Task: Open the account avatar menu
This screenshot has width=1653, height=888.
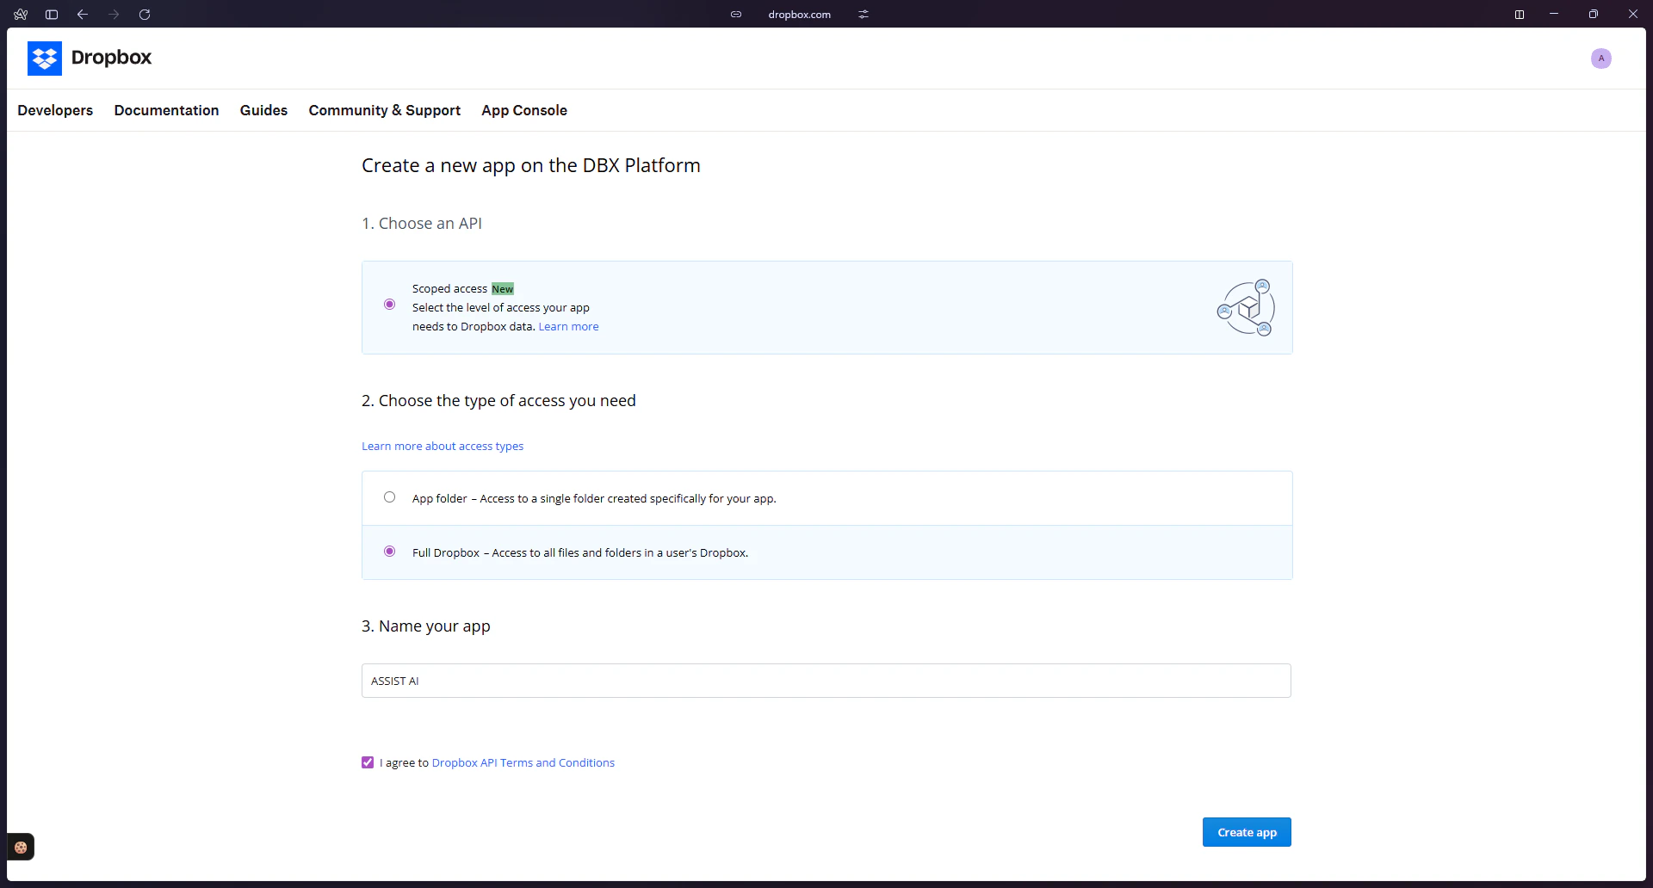Action: click(x=1601, y=59)
